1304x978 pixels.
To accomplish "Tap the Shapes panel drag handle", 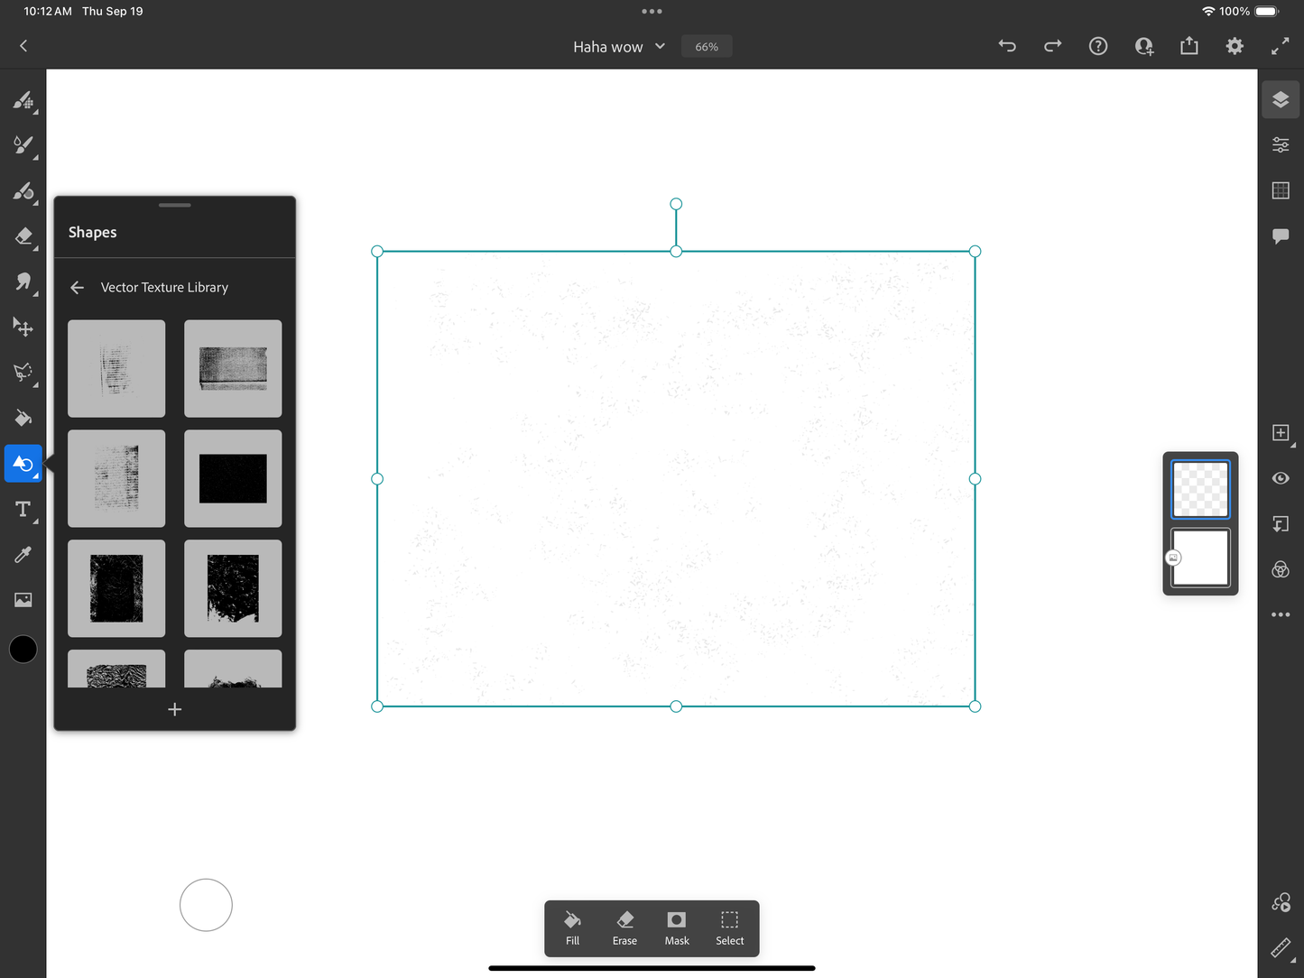I will tap(175, 205).
